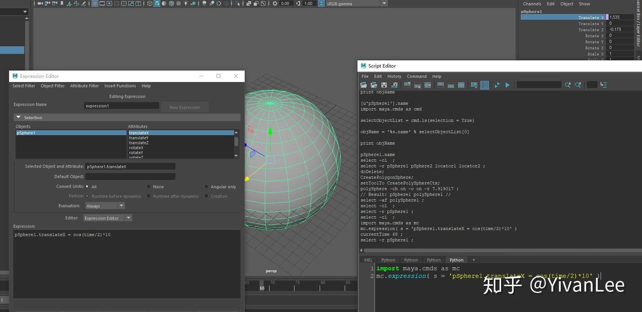Select the Convert Units None radio button
This screenshot has width=642, height=312.
[149, 186]
